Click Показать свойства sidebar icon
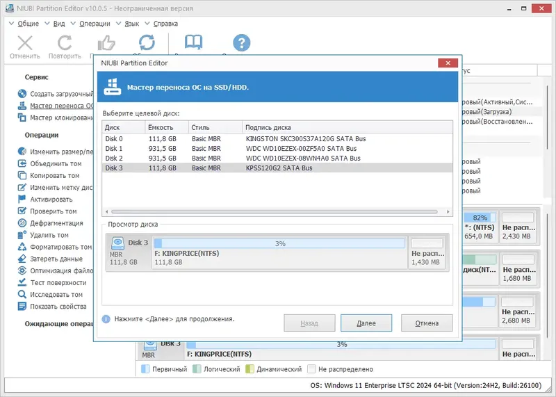Image resolution: width=556 pixels, height=397 pixels. pos(22,306)
